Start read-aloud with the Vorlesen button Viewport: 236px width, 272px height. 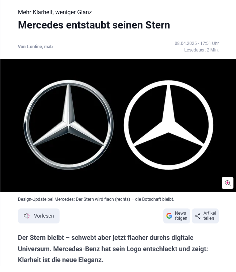click(39, 216)
